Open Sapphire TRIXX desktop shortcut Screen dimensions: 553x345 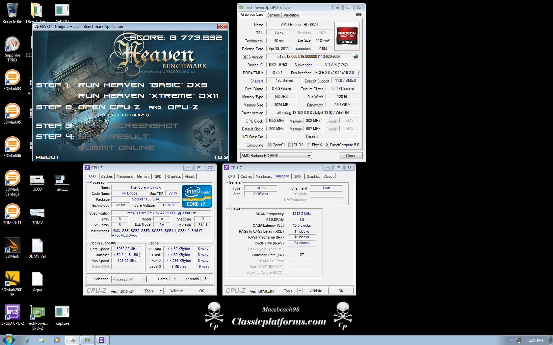pos(13,49)
